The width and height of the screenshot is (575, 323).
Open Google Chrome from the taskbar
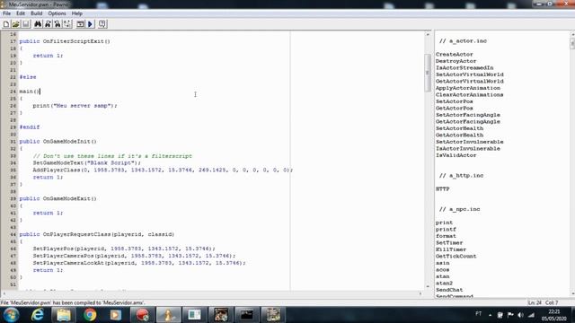pos(90,315)
